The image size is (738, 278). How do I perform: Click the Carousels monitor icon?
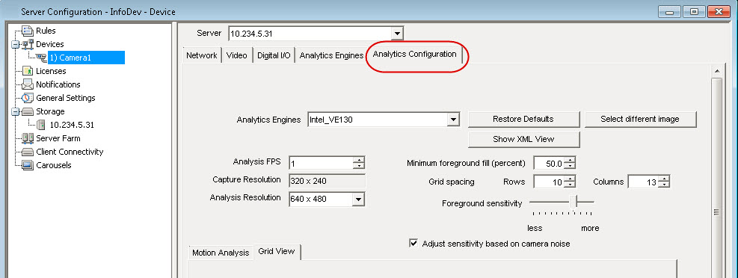pos(28,165)
